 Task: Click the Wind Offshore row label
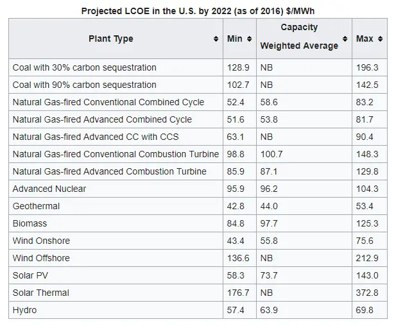[x=41, y=258]
